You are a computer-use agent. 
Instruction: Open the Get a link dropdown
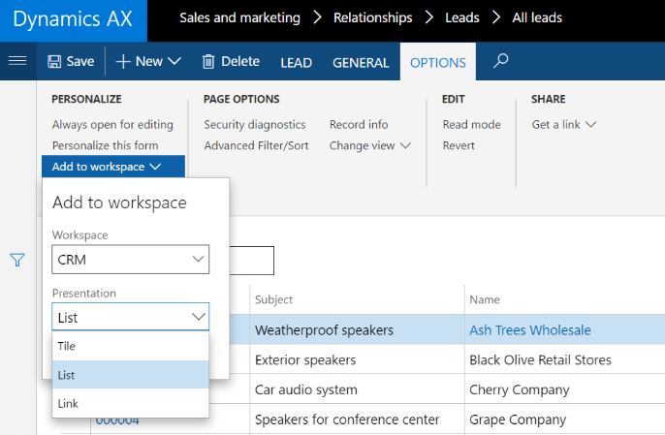click(563, 124)
